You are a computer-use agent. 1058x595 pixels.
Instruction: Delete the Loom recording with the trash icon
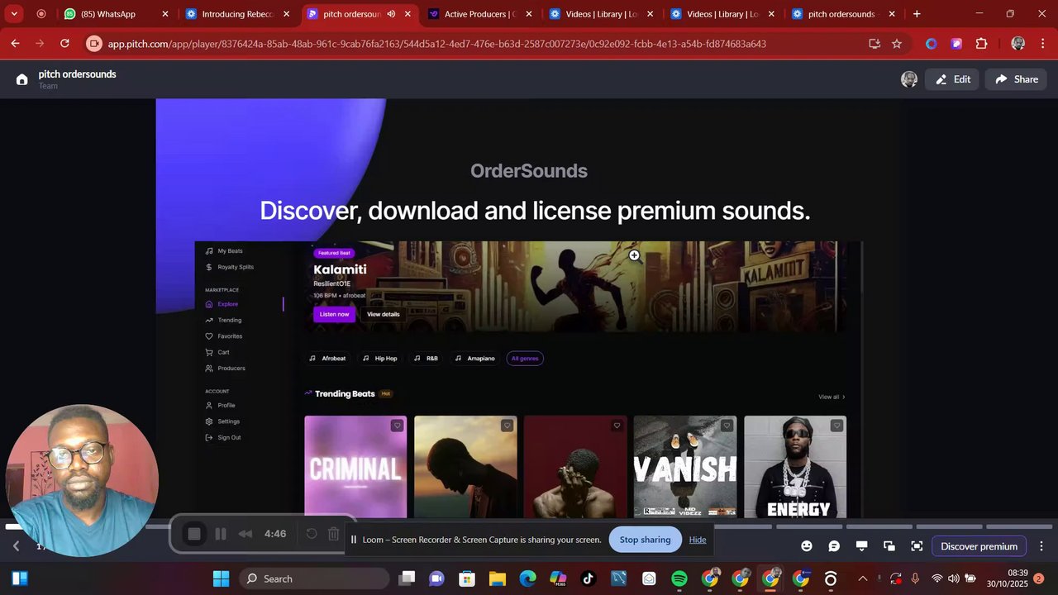(x=334, y=534)
